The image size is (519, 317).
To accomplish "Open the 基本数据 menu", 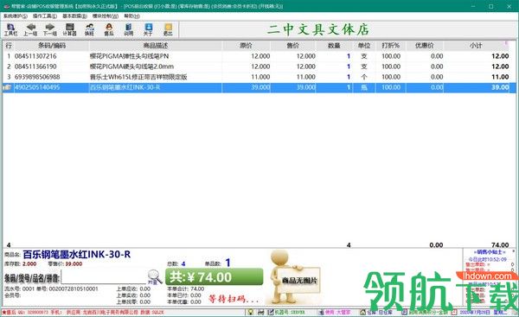I will click(74, 16).
